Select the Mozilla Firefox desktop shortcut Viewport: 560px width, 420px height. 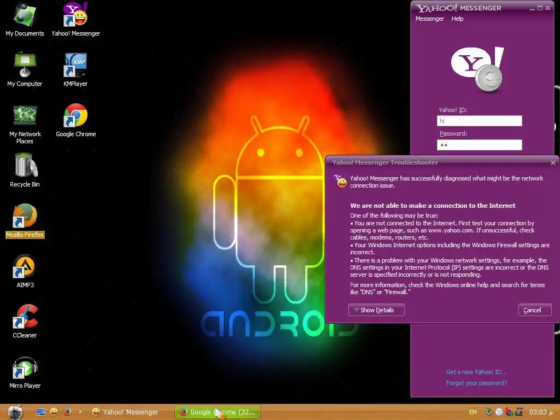25,221
